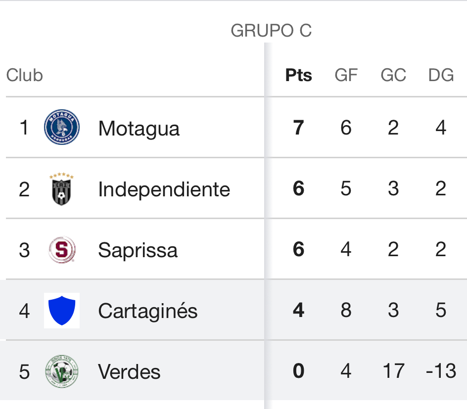Click the Club column header
The height and width of the screenshot is (409, 467).
25,75
